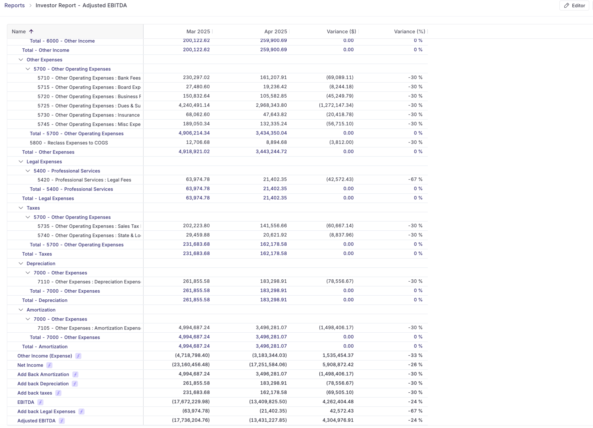The height and width of the screenshot is (428, 593).
Task: Go back to Reports breadcrumb
Action: [14, 6]
